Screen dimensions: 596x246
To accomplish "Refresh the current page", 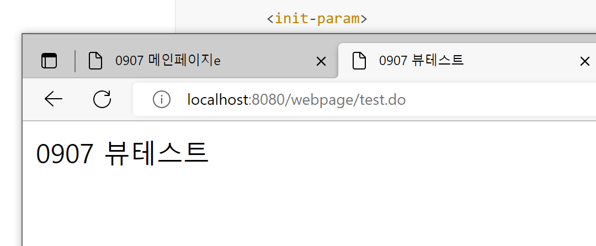I will 102,99.
